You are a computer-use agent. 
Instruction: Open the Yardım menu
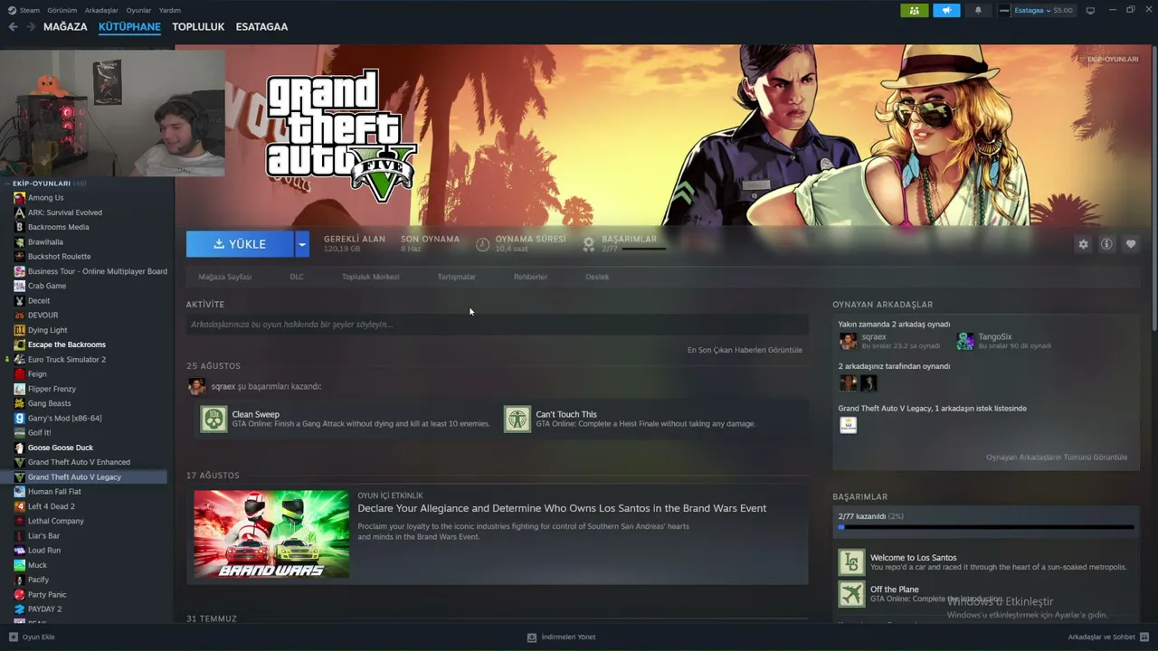(170, 11)
